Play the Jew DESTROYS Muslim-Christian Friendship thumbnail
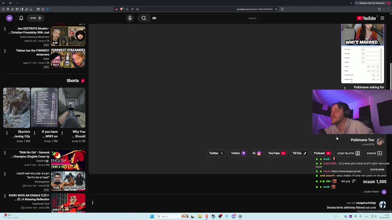The width and height of the screenshot is (392, 220). pyautogui.click(x=68, y=36)
